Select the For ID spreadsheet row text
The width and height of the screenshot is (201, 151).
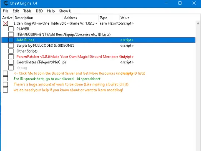pos(57,79)
